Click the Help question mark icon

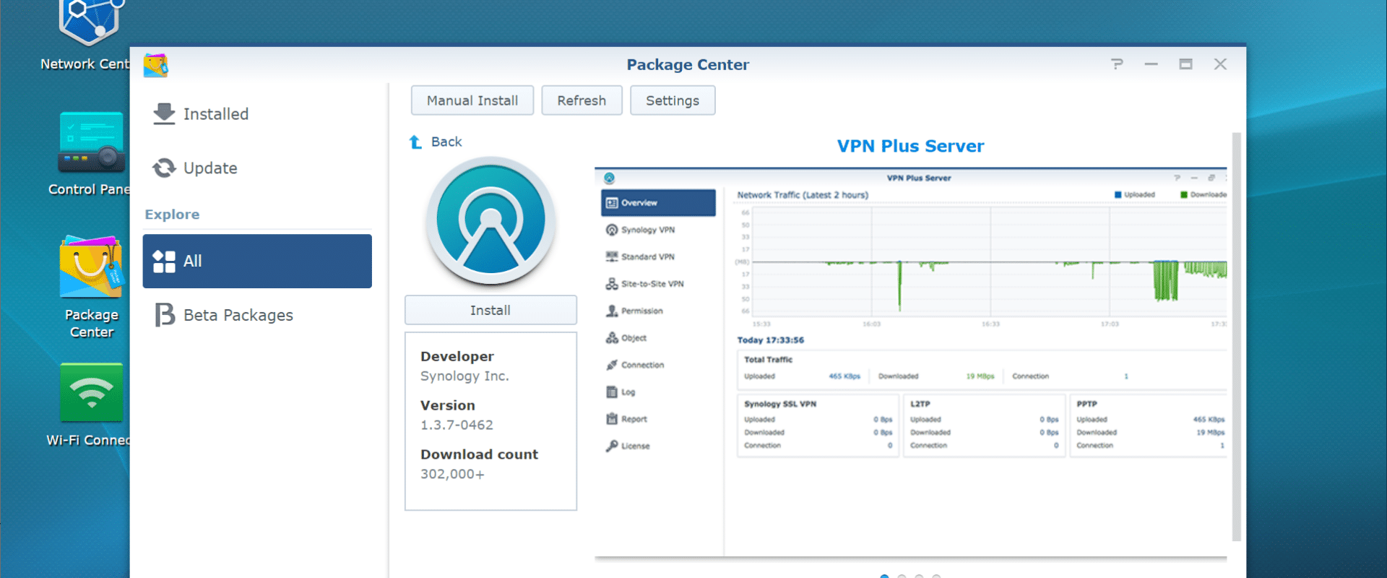tap(1117, 64)
